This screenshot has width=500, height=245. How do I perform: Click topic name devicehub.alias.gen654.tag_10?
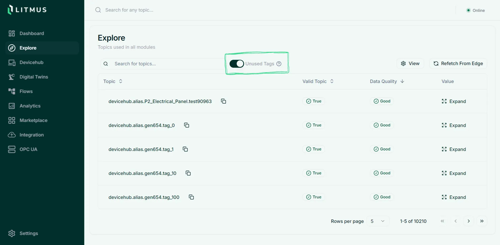142,173
